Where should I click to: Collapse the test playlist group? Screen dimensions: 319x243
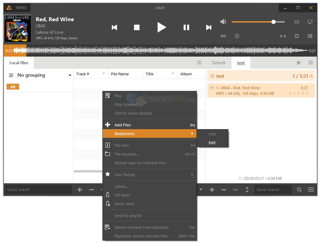[312, 76]
